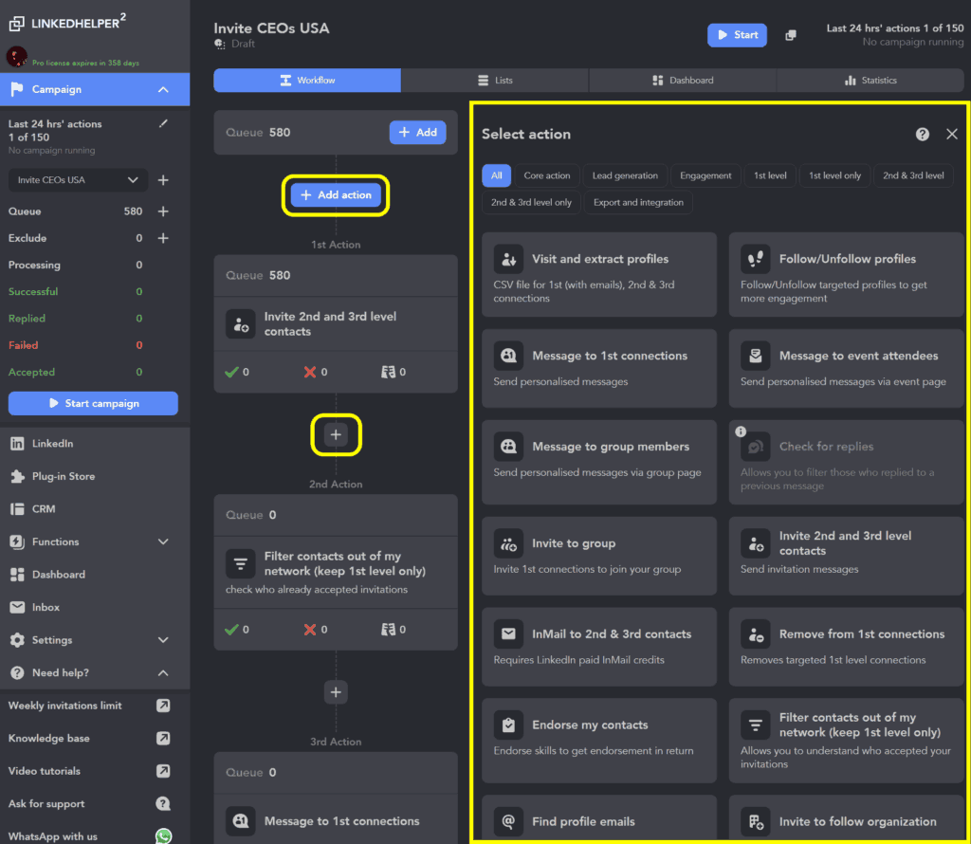Open Weekly invitations limit external link icon

[x=163, y=706]
